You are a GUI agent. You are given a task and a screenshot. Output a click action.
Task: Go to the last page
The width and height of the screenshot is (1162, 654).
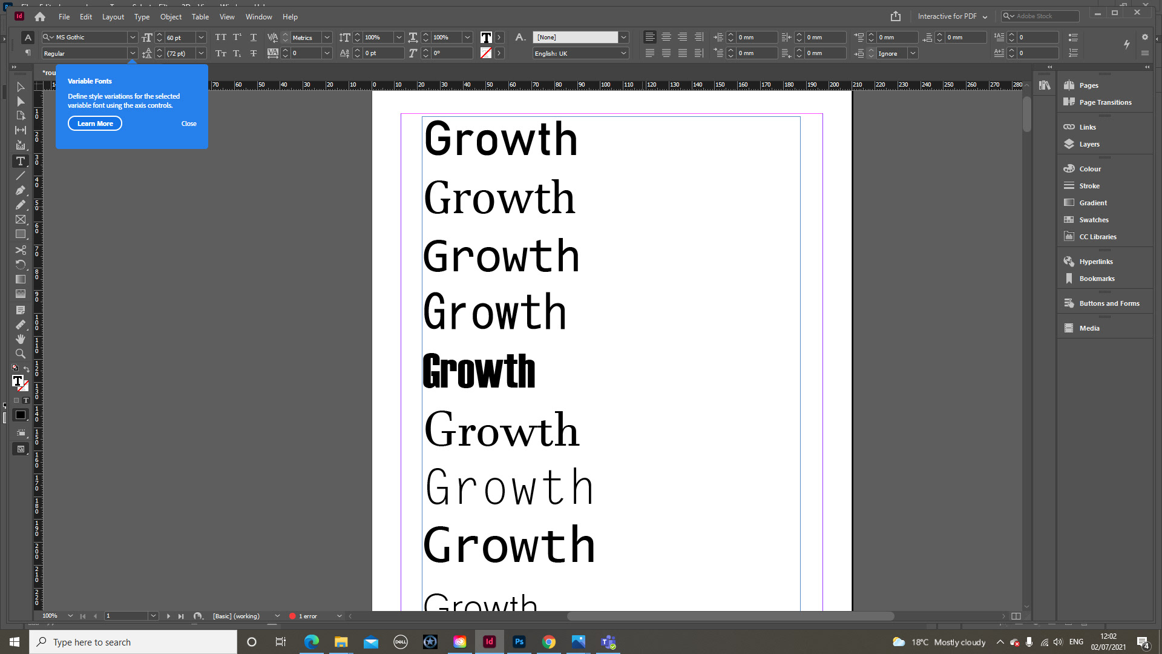(181, 616)
